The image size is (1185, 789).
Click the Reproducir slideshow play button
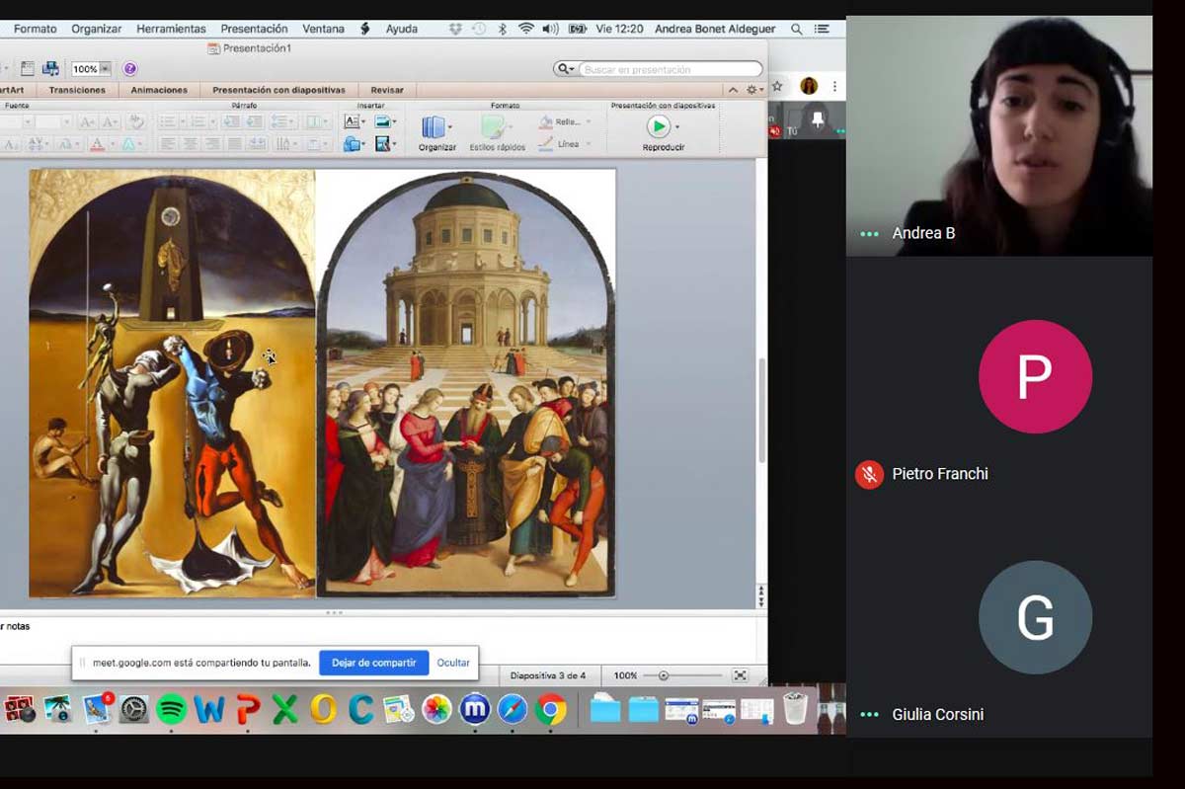(659, 126)
